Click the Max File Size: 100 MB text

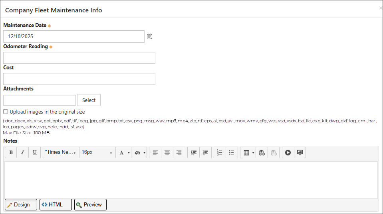pyautogui.click(x=26, y=133)
